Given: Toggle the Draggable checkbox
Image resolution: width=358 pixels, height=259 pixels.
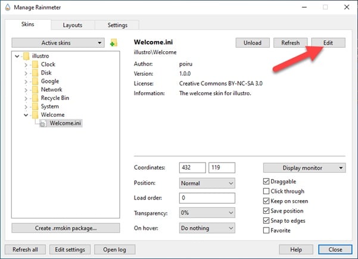Looking at the screenshot, I should [x=266, y=182].
